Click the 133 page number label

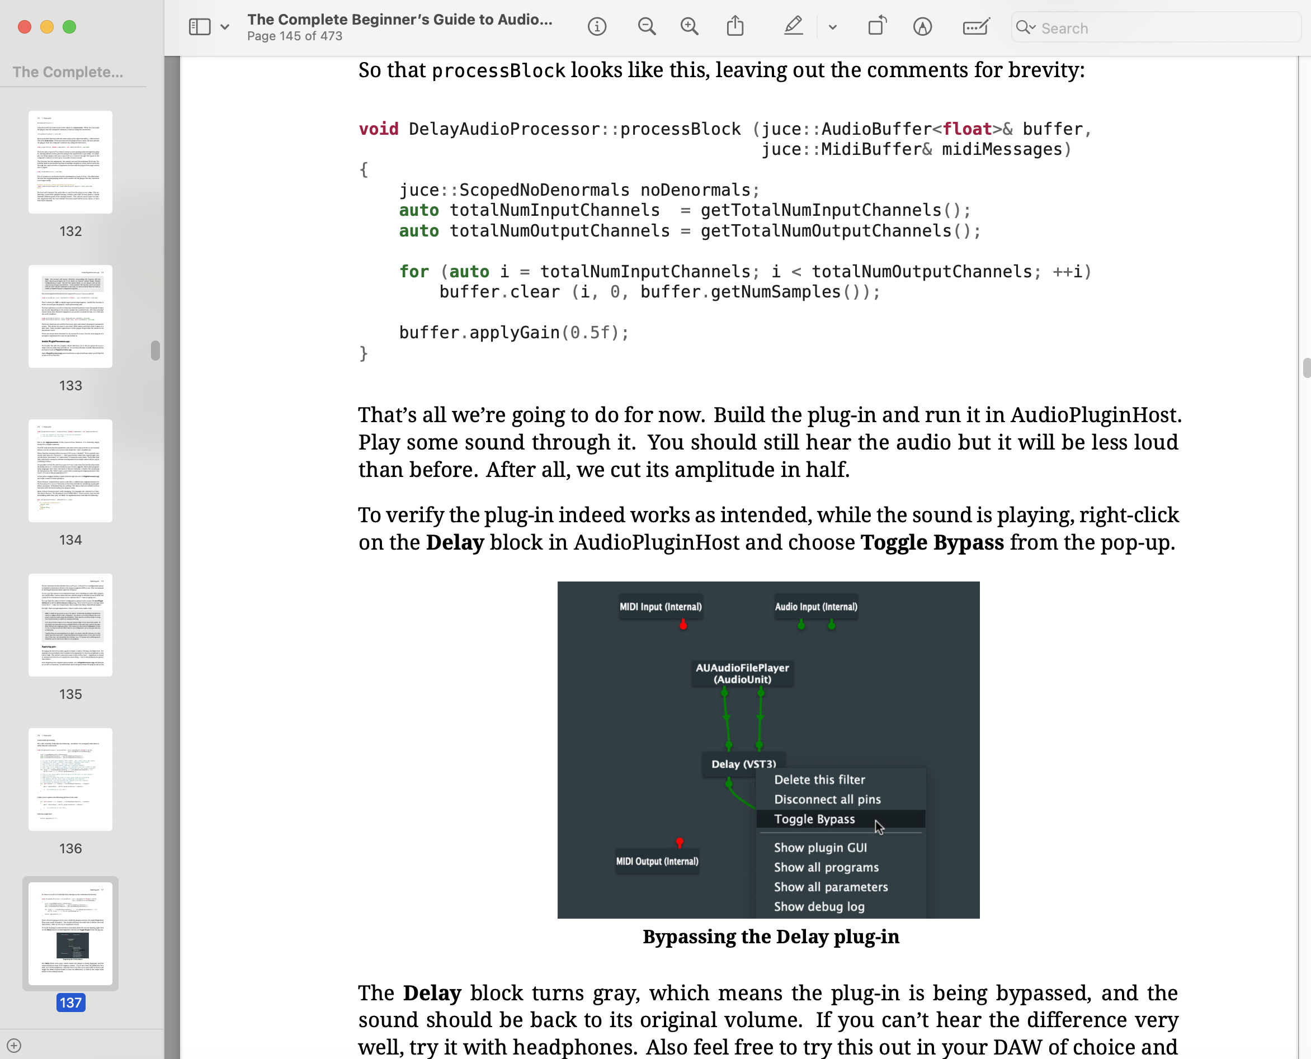coord(70,386)
